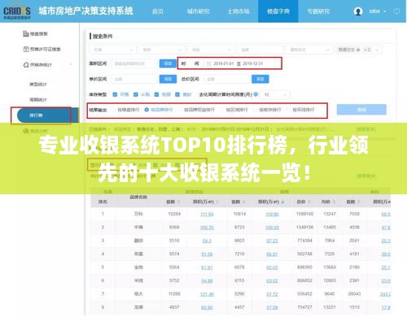Click the large blue query button
Screen dimensions: 407x317
point(361,110)
